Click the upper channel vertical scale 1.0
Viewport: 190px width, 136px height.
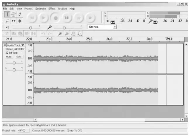[30, 45]
